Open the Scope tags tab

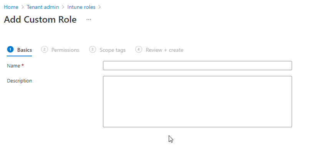(x=113, y=50)
